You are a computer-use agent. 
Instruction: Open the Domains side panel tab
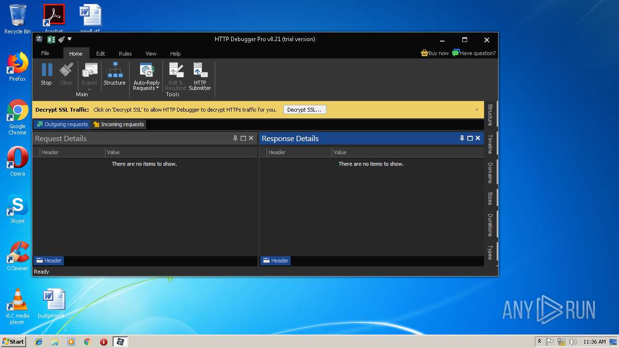[x=490, y=173]
